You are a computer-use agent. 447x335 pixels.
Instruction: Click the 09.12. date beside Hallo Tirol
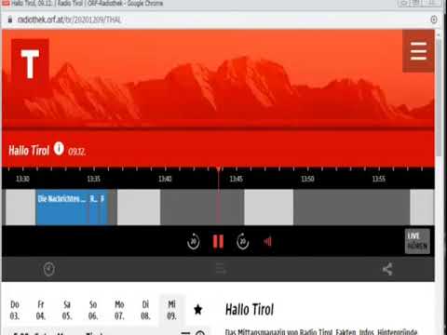coord(76,152)
